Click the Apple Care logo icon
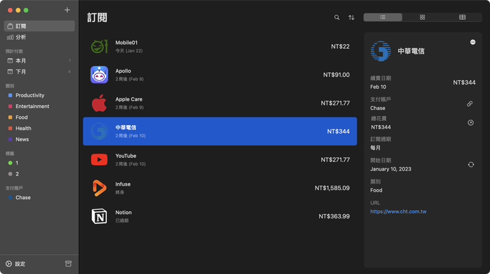 (99, 103)
